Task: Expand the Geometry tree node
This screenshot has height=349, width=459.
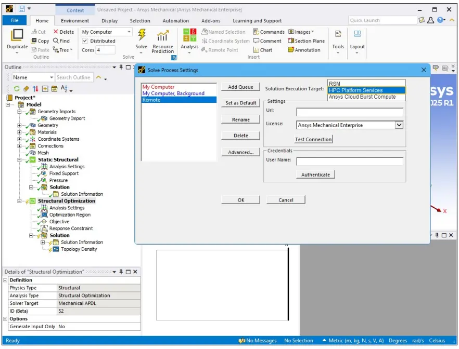Action: click(x=19, y=125)
